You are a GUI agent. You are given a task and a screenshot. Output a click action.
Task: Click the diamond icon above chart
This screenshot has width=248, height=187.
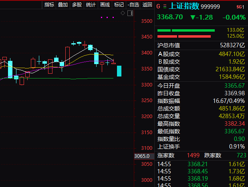[x=123, y=13]
